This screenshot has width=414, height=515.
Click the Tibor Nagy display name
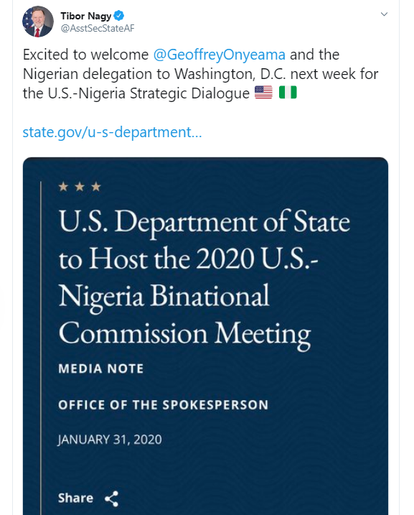click(86, 16)
